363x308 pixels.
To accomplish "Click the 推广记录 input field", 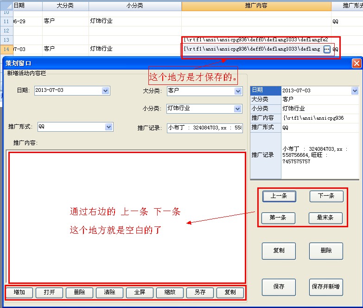I will coord(204,128).
